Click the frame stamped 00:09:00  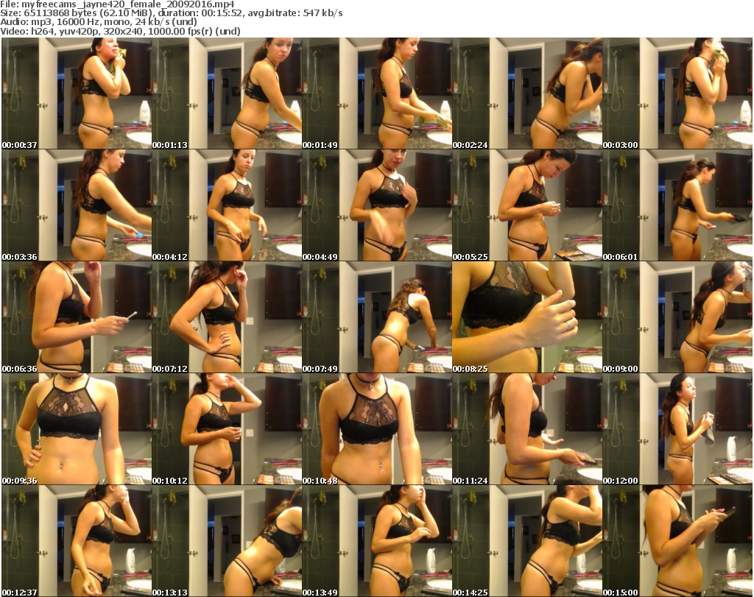[677, 317]
